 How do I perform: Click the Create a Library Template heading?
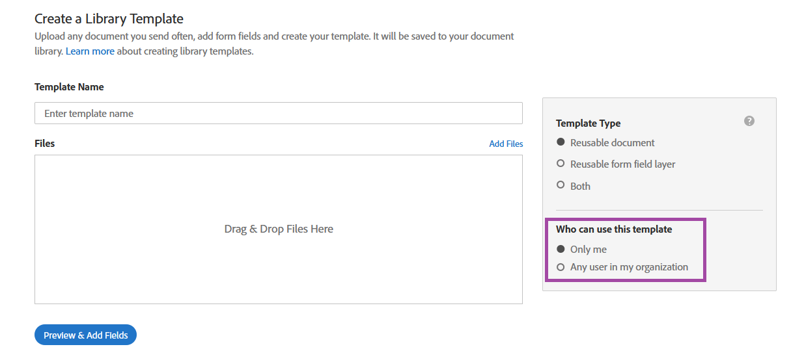point(109,19)
